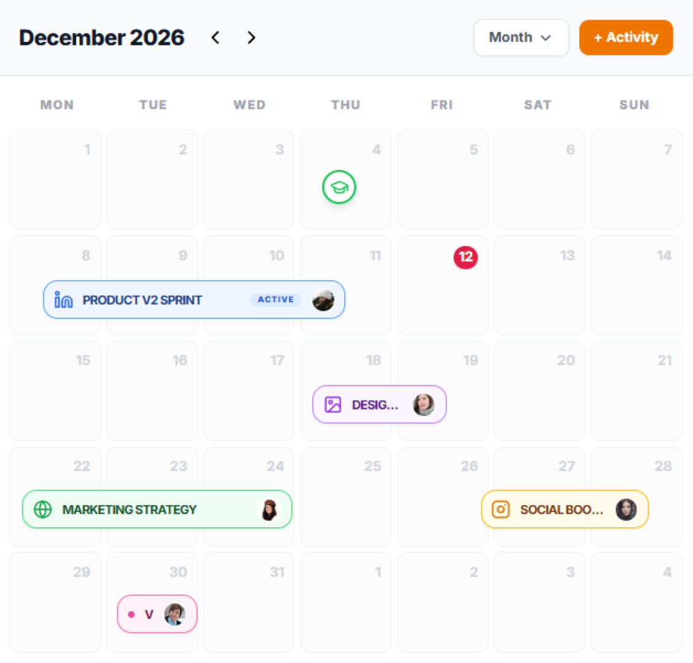The height and width of the screenshot is (663, 693).
Task: Click the pink dot on the December 30 event
Action: point(131,614)
